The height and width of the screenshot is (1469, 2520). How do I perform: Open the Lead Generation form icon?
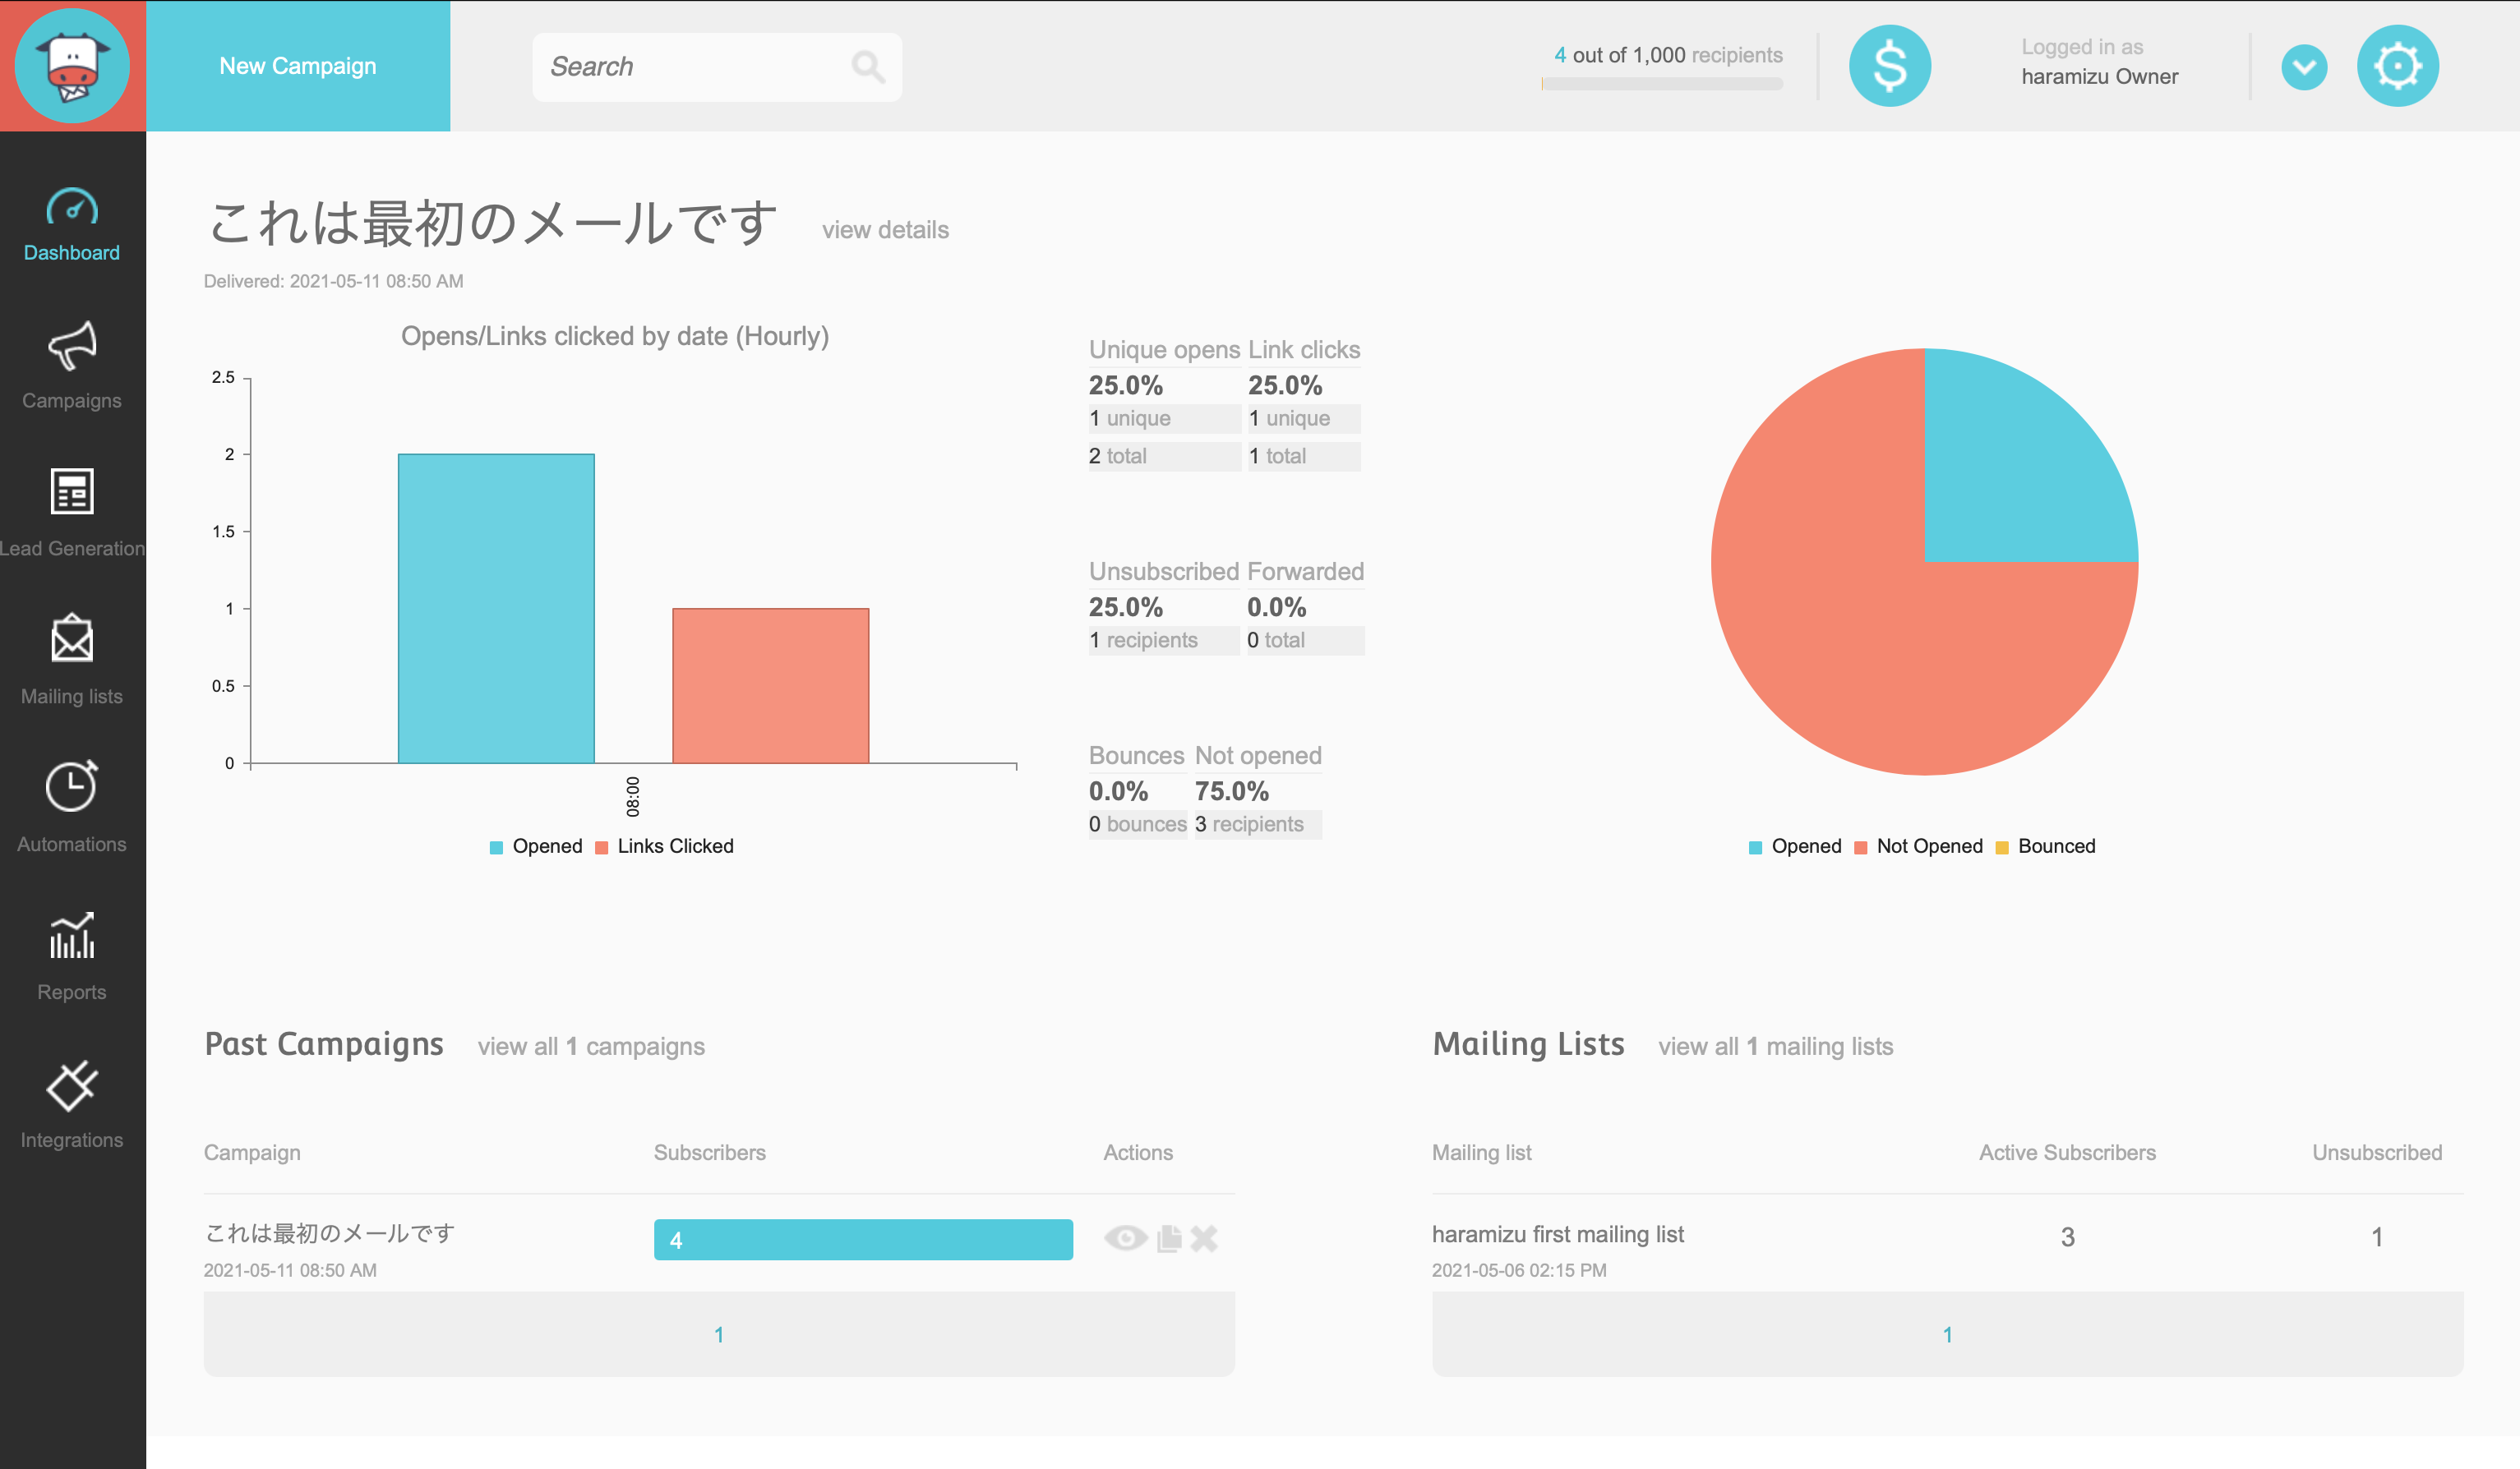point(72,491)
